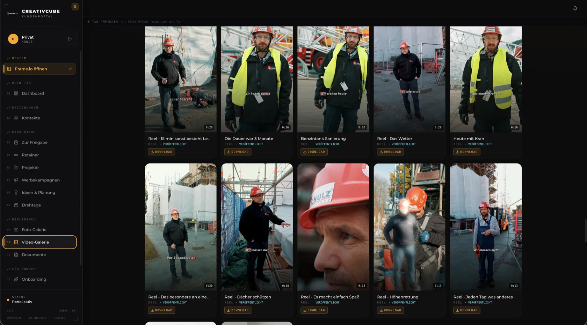Viewport: 587px width, 325px height.
Task: Click the Kontakte people icon
Action: click(16, 118)
